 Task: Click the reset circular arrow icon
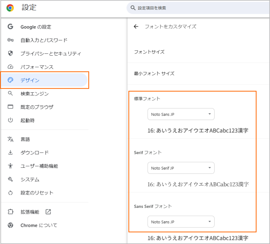click(10, 193)
